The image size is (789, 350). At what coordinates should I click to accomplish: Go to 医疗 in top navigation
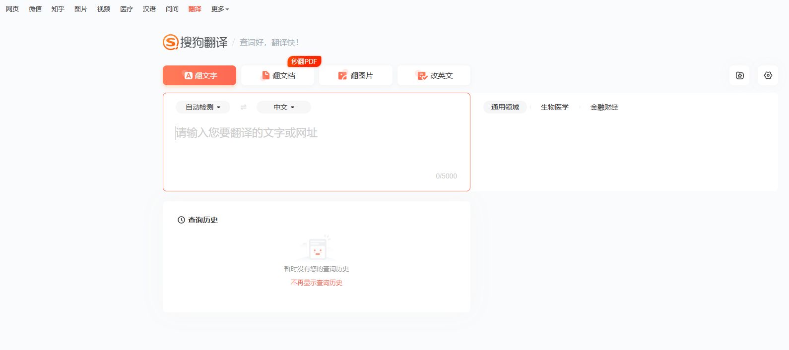127,9
